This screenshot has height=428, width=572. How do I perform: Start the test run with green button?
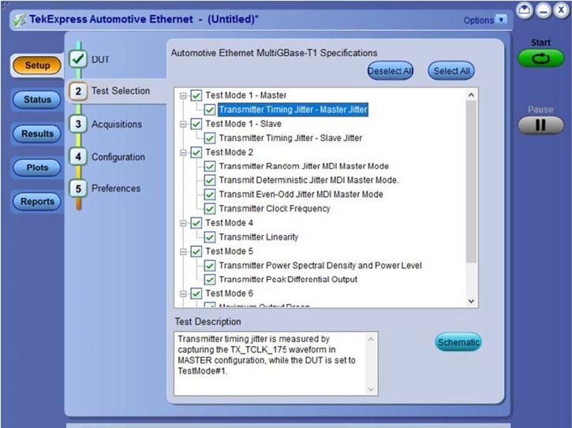click(x=540, y=58)
